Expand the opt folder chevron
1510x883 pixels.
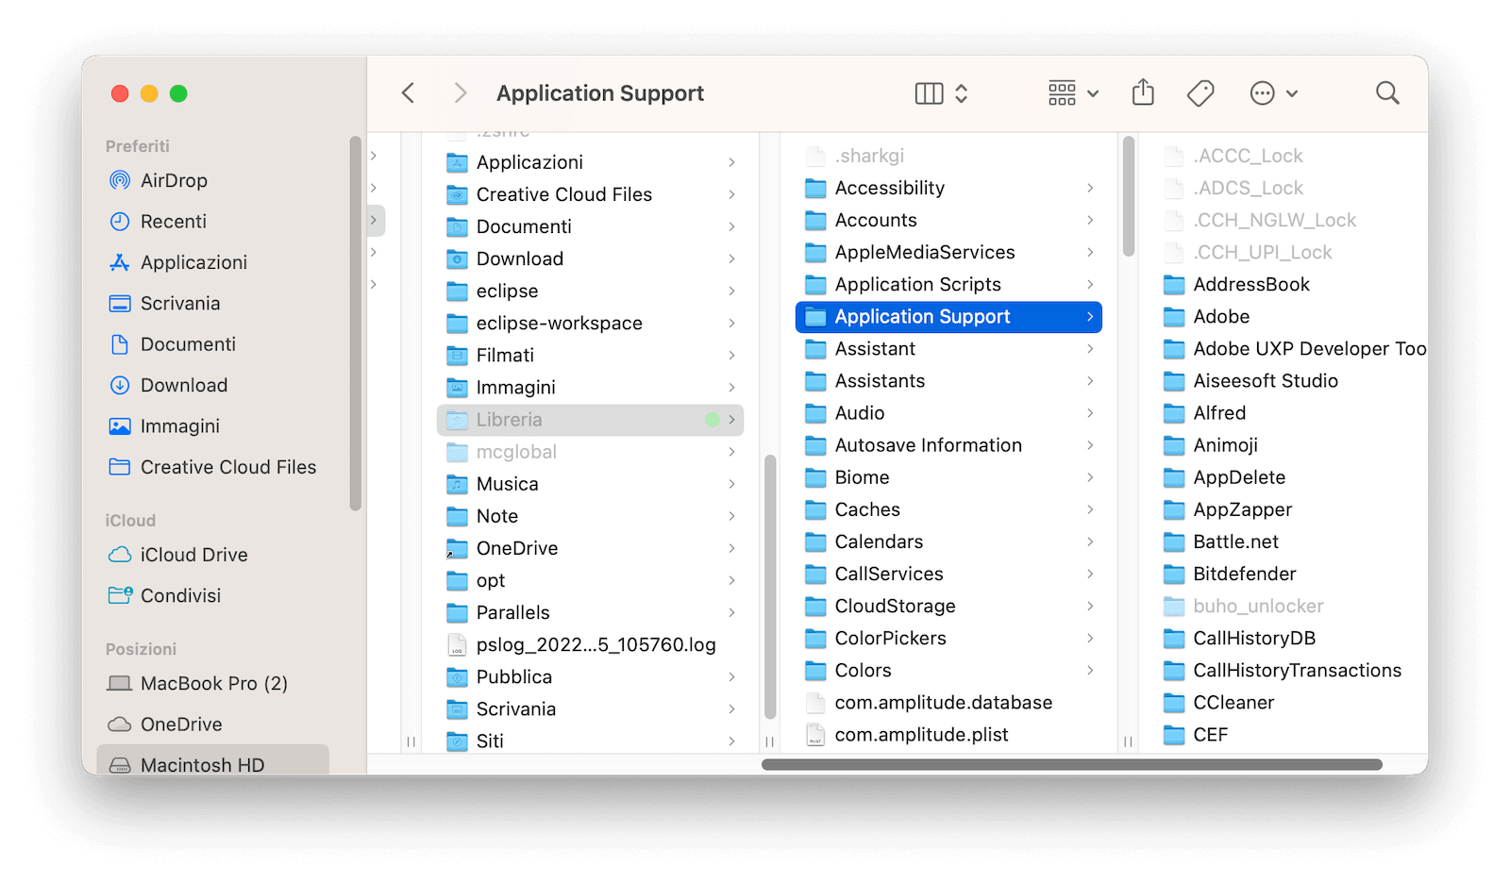731,580
